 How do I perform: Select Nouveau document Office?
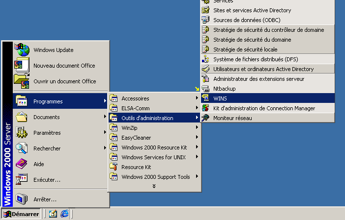(x=61, y=66)
